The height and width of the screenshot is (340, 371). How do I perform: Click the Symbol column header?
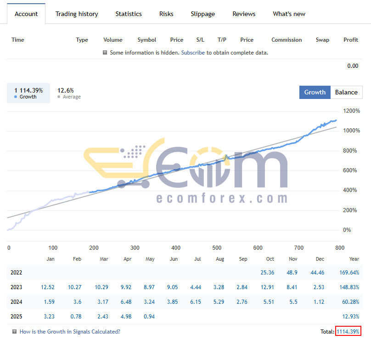click(146, 40)
